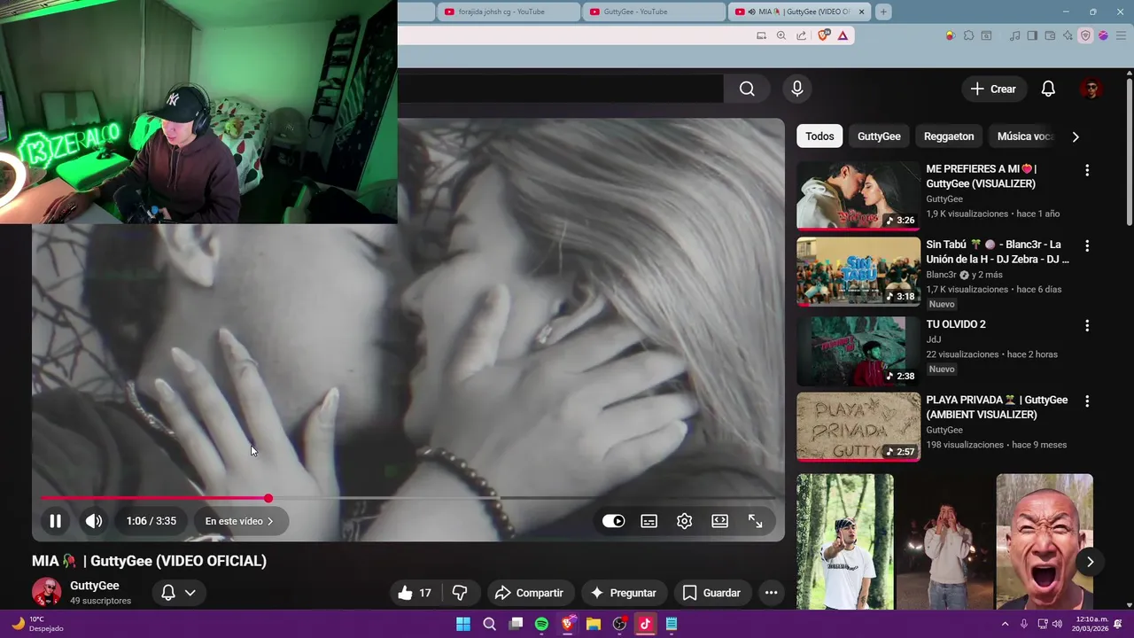
Task: Switch to 'forajida johsh cg - YouTube' tab
Action: [x=507, y=12]
